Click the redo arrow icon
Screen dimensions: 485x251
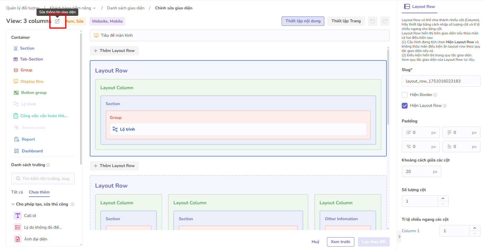385,21
